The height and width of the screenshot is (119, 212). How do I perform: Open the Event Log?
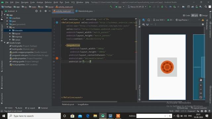[182, 108]
